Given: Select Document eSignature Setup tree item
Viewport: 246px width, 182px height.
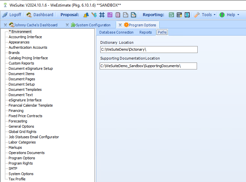Looking at the screenshot, I should [x=31, y=68].
